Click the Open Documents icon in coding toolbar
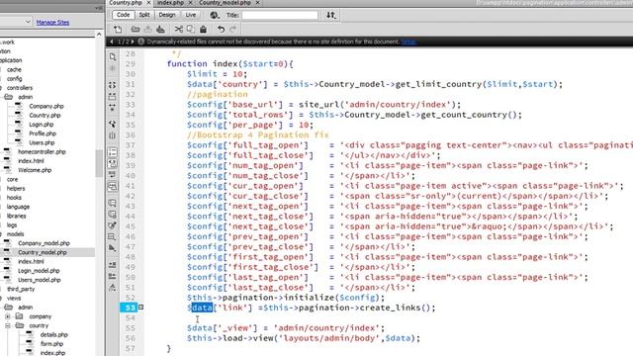Image resolution: width=633 pixels, height=356 pixels. tap(112, 57)
